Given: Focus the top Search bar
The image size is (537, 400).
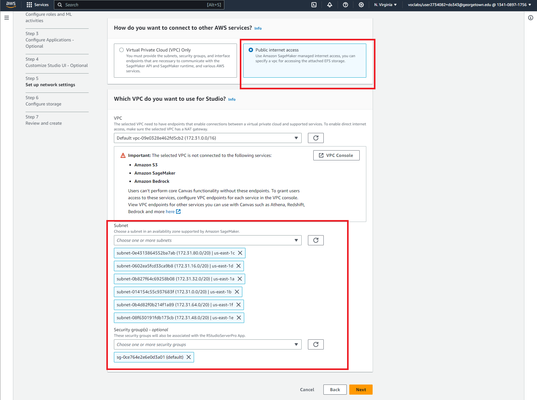Looking at the screenshot, I should pos(139,5).
